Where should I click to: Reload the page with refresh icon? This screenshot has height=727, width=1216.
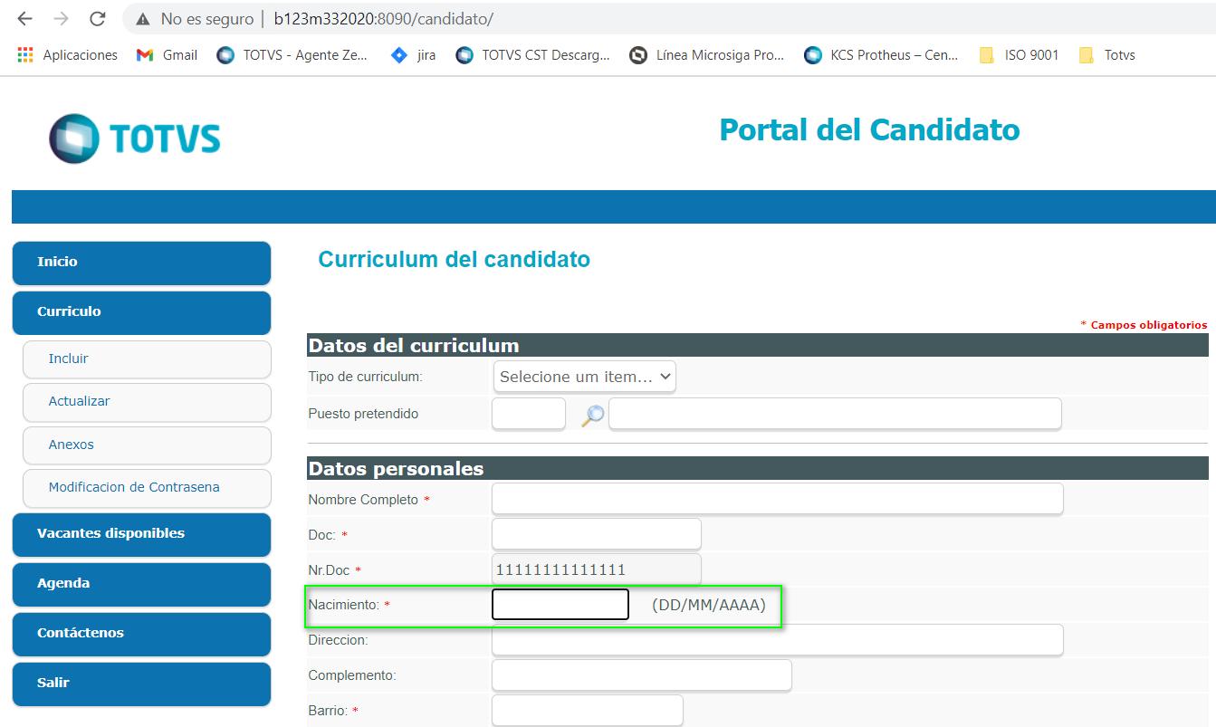tap(98, 18)
